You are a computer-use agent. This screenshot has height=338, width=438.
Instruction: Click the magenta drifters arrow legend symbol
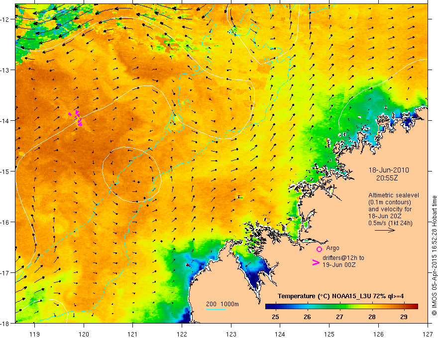click(x=316, y=262)
